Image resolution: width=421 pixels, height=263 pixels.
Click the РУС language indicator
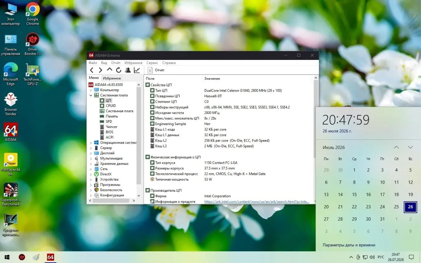[x=381, y=257]
